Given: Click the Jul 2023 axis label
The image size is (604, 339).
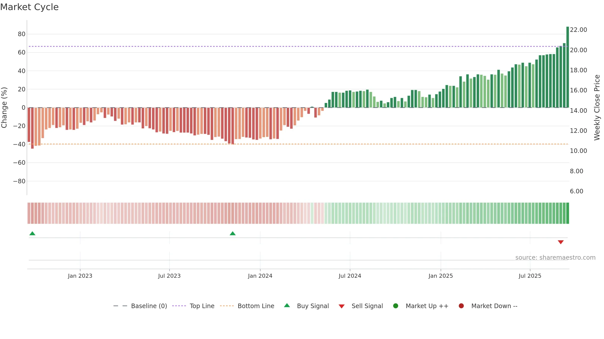Looking at the screenshot, I should [x=169, y=276].
